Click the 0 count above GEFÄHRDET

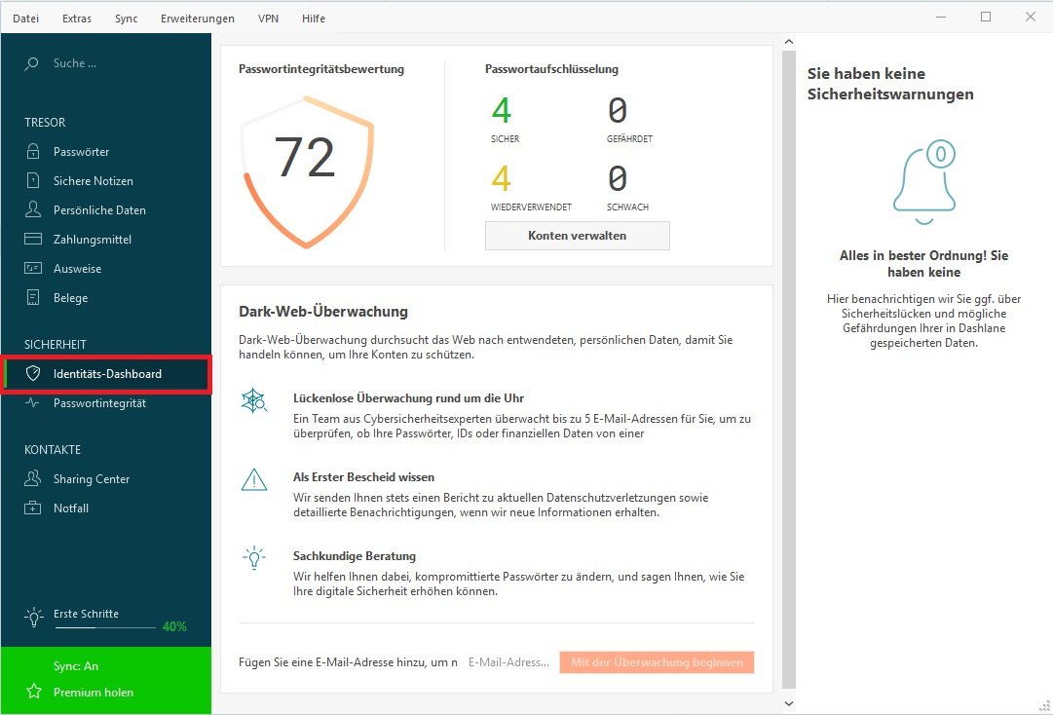[618, 111]
